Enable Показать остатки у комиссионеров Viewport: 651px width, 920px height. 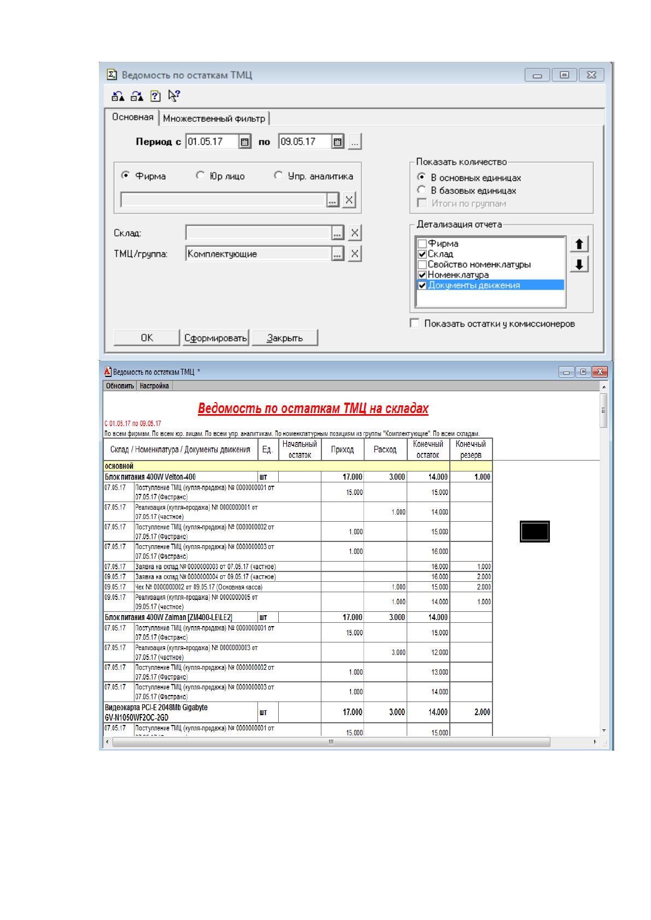click(x=414, y=323)
